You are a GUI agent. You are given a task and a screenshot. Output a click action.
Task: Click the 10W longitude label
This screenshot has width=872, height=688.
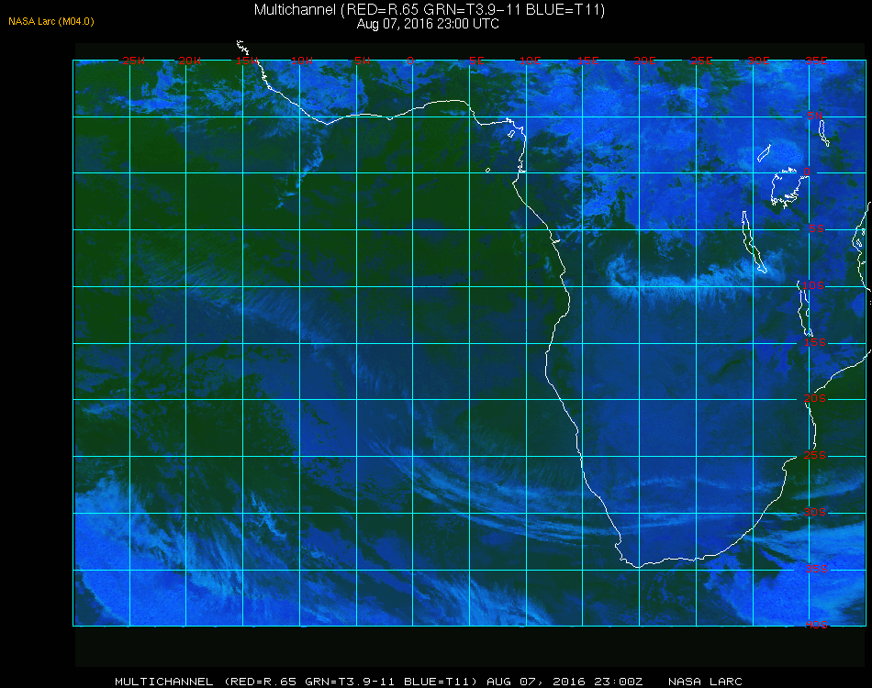point(302,61)
